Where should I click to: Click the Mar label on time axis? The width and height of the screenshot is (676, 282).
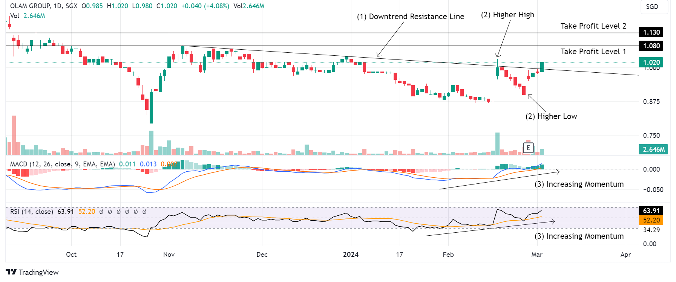[537, 255]
